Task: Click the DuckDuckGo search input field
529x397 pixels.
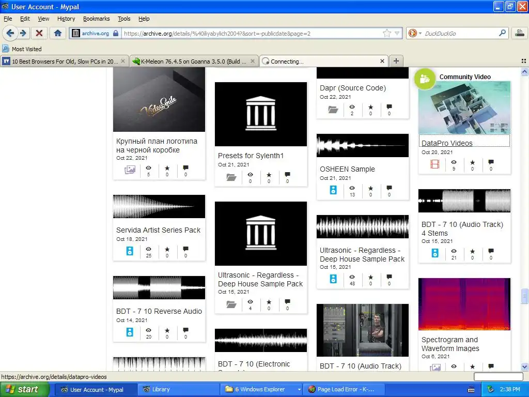Action: click(x=460, y=34)
